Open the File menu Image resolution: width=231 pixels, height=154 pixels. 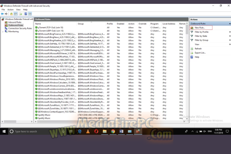click(x=3, y=10)
